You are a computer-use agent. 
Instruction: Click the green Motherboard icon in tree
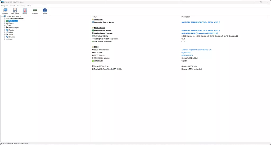[7, 21]
